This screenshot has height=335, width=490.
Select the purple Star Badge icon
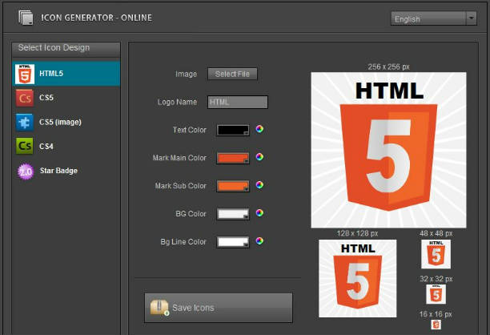[26, 171]
